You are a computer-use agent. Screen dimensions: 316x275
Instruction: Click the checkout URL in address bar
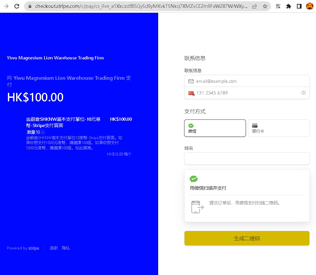click(x=141, y=6)
